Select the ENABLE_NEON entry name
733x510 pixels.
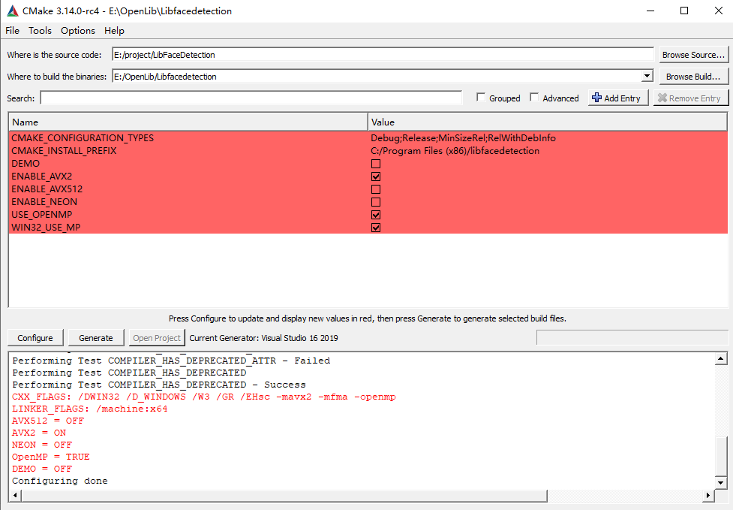click(x=44, y=202)
